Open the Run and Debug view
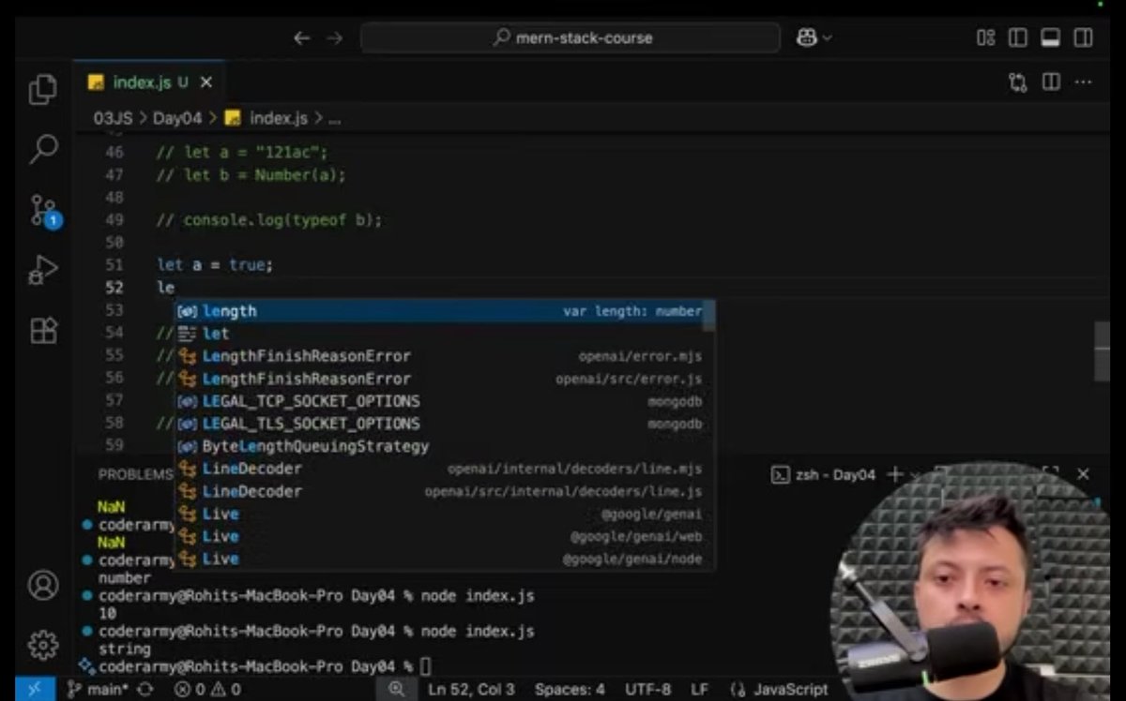The image size is (1126, 701). tap(43, 270)
